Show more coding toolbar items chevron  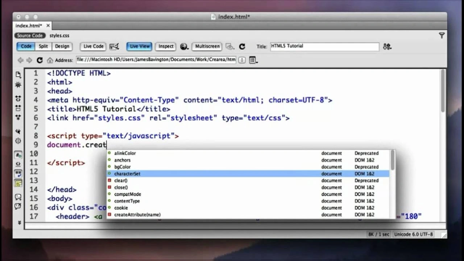[19, 223]
